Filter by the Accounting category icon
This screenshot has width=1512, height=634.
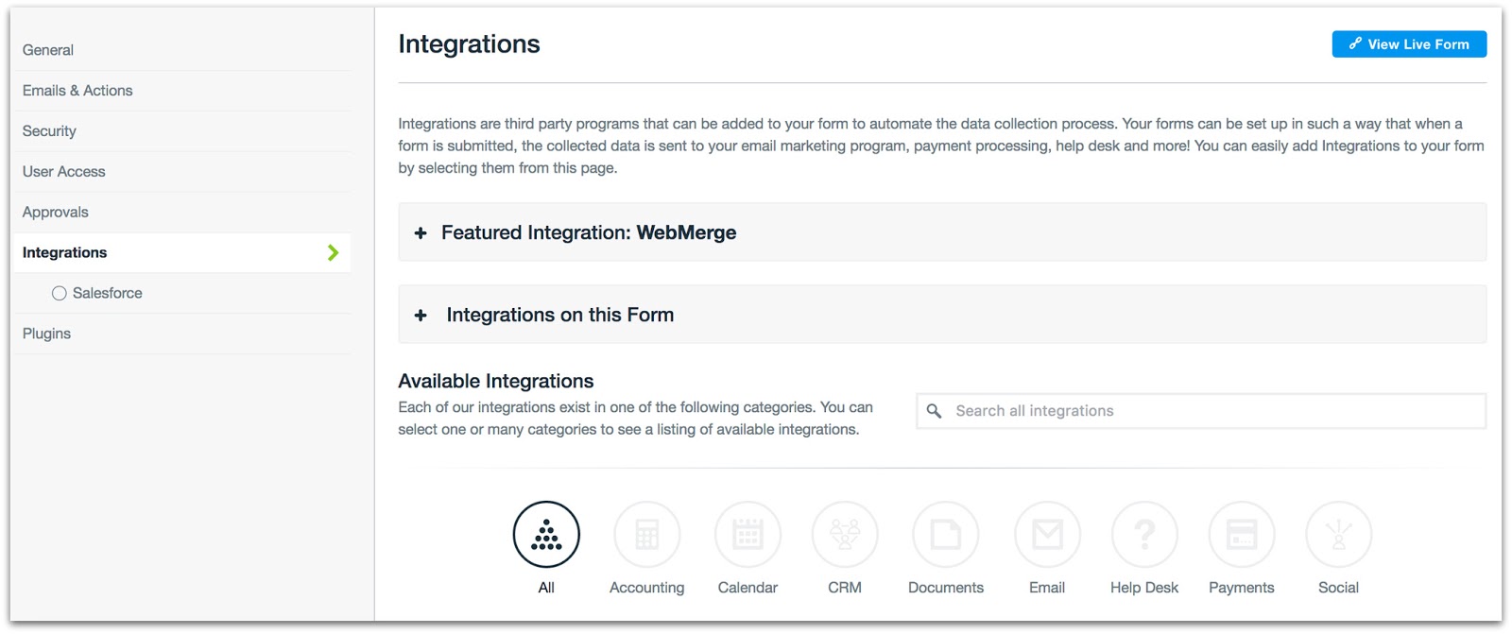click(646, 535)
